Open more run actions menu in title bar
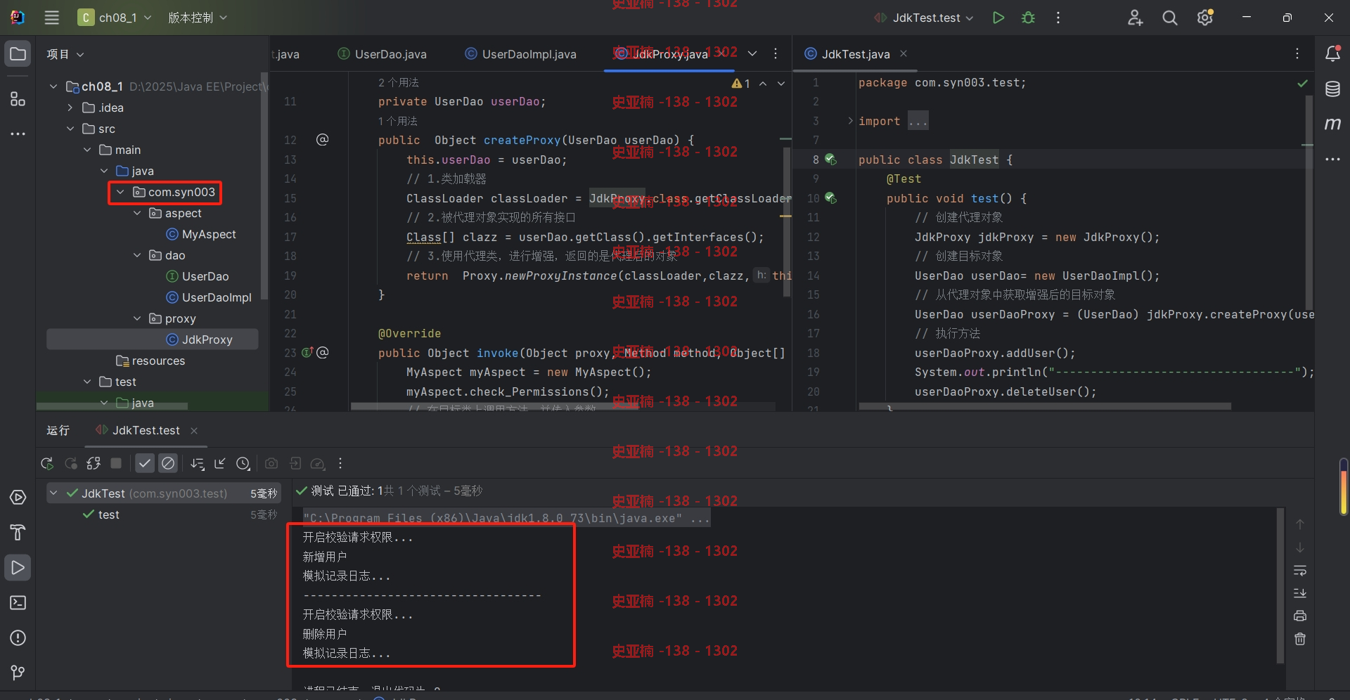This screenshot has width=1350, height=700. tap(1057, 18)
